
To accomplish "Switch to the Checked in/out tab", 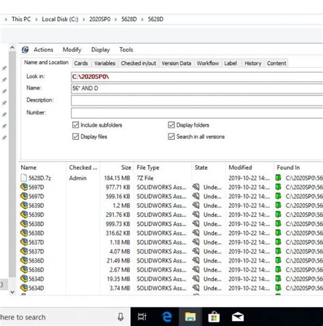I will 138,63.
